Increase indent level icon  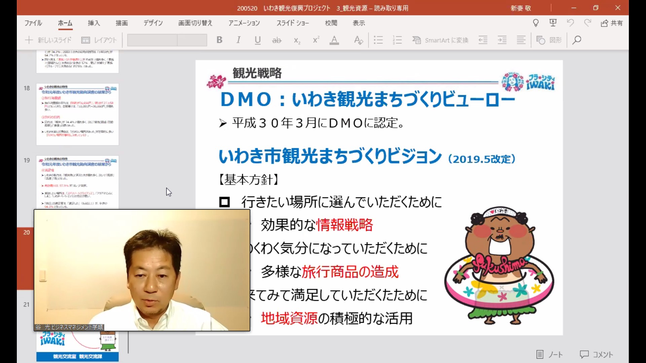[x=502, y=40]
